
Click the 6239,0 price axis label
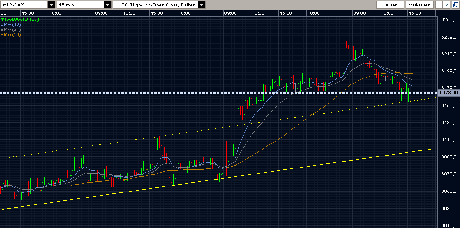click(448, 37)
